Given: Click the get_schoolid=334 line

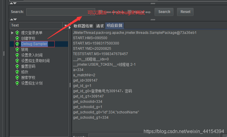Looking at the screenshot, I should [87, 102].
